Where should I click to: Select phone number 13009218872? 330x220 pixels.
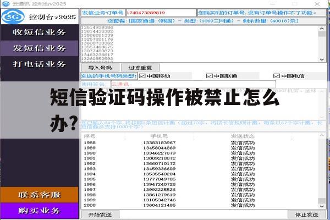159,158
